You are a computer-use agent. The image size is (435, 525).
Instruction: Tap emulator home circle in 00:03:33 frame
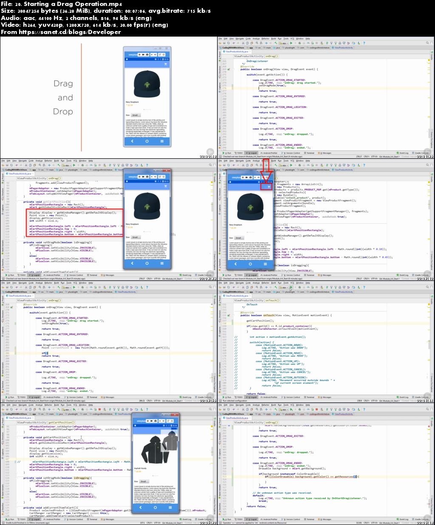pyautogui.click(x=147, y=263)
